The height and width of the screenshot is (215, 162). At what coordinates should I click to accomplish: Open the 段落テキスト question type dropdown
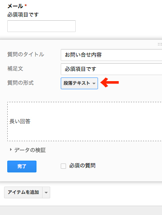tap(79, 83)
